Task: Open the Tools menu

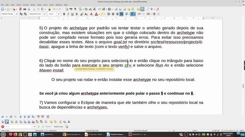Action: [51, 5]
